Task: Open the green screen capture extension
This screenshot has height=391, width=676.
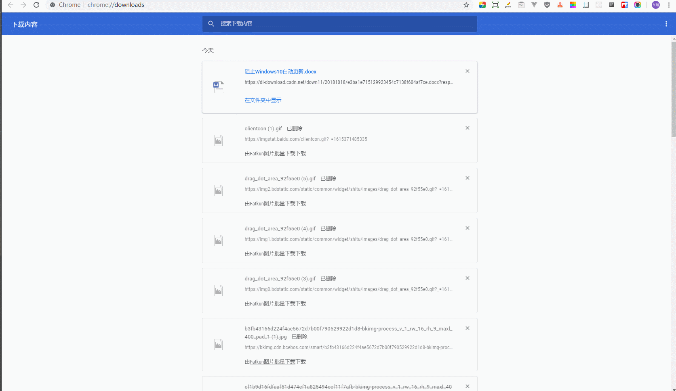Action: 495,5
